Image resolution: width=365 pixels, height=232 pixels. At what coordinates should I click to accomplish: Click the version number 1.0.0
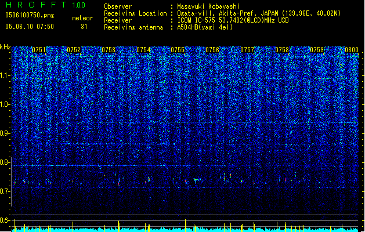[79, 5]
